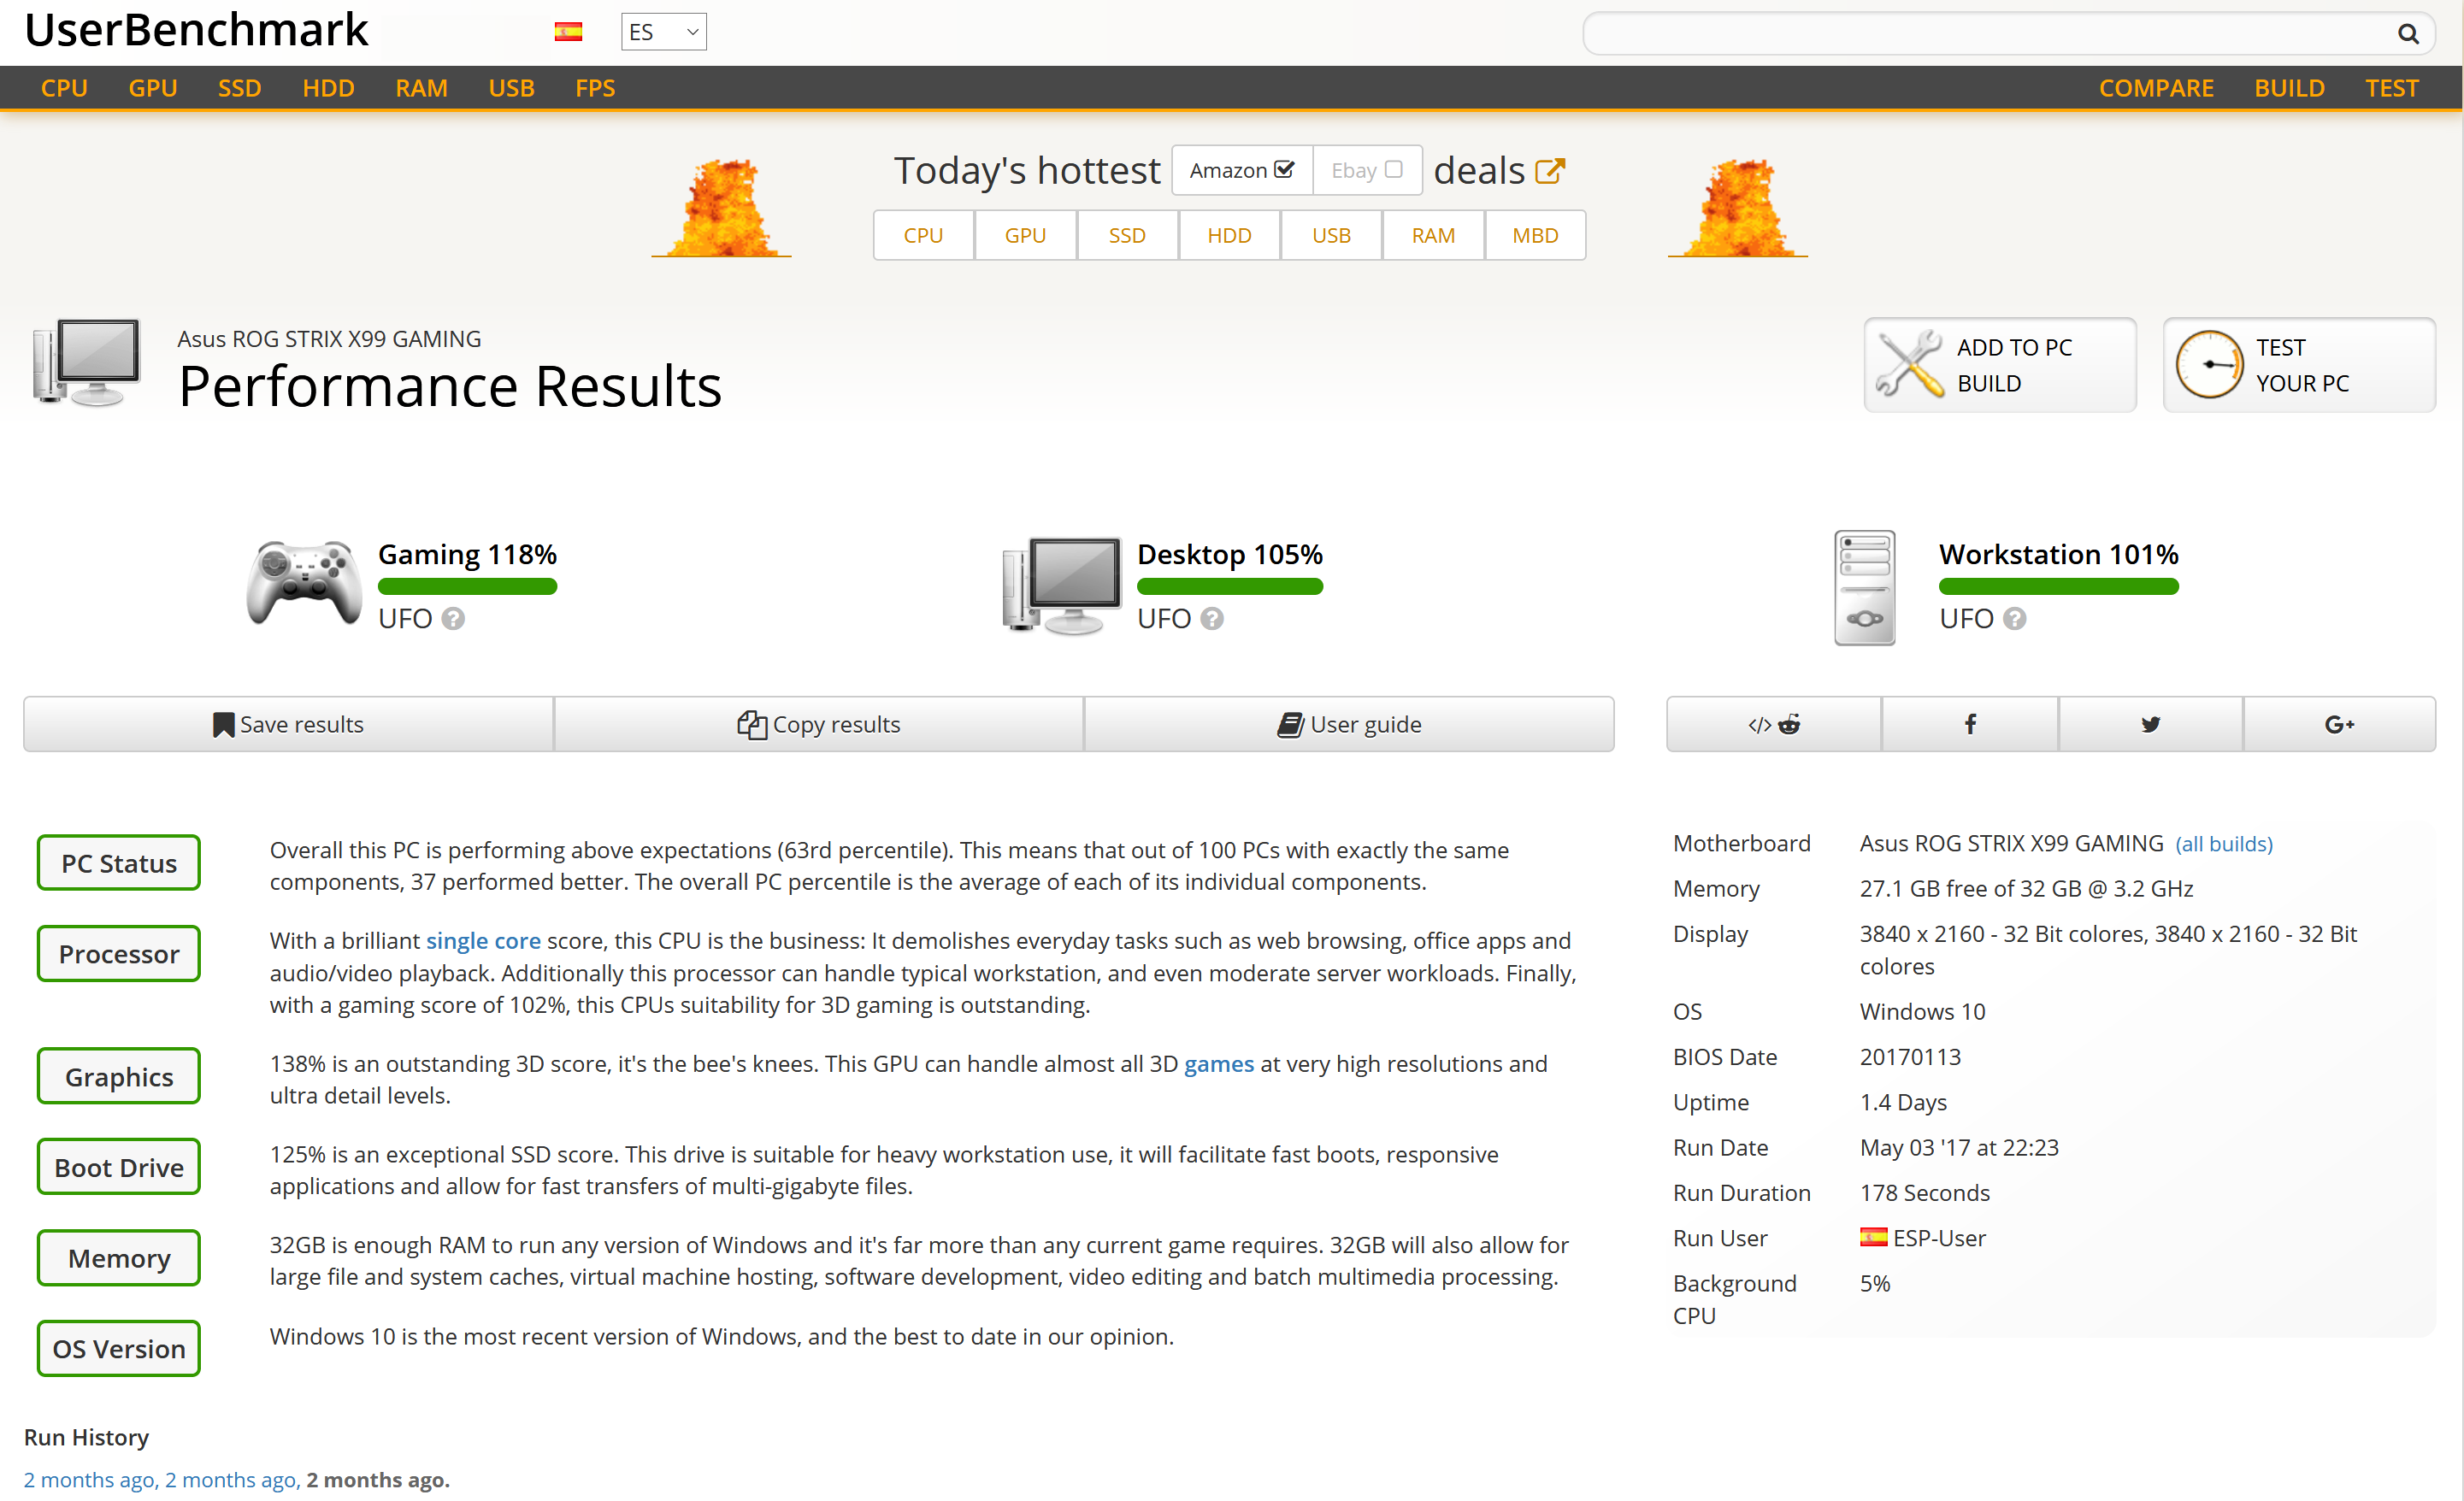Select the CPU deals tab
Image resolution: width=2464 pixels, height=1501 pixels.
pyautogui.click(x=923, y=235)
